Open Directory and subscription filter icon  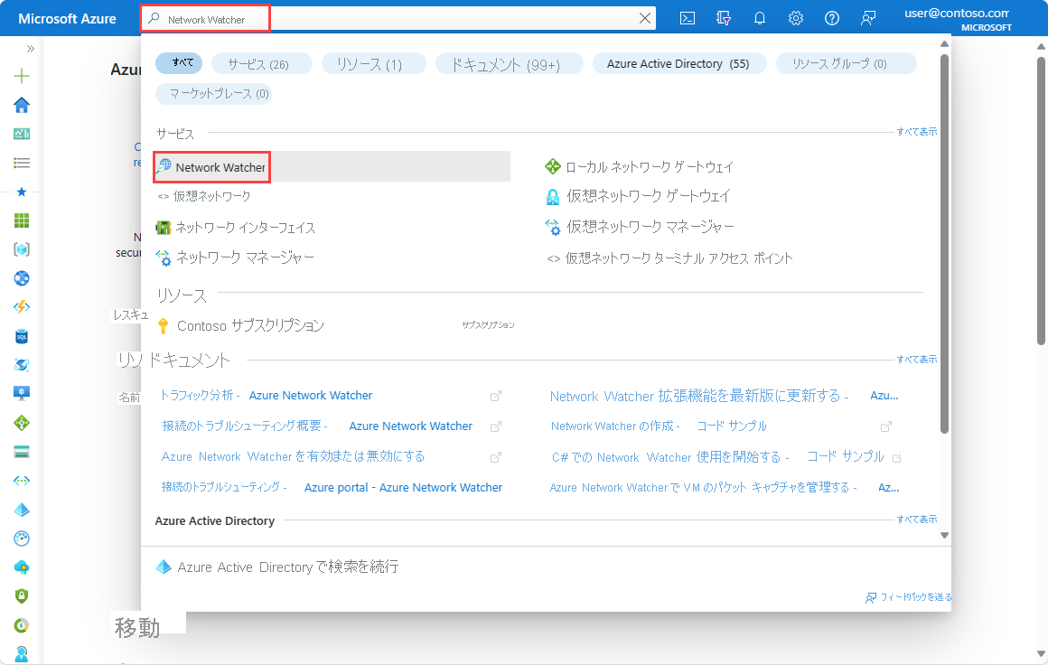[x=723, y=18]
